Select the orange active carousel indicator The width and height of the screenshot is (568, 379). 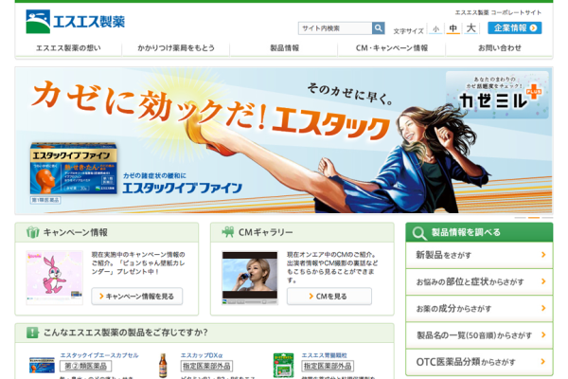[x=534, y=218]
